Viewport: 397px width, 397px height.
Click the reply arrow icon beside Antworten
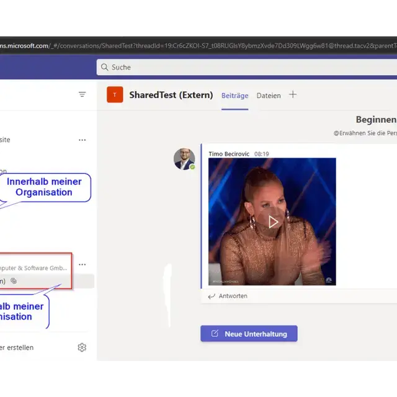point(212,296)
